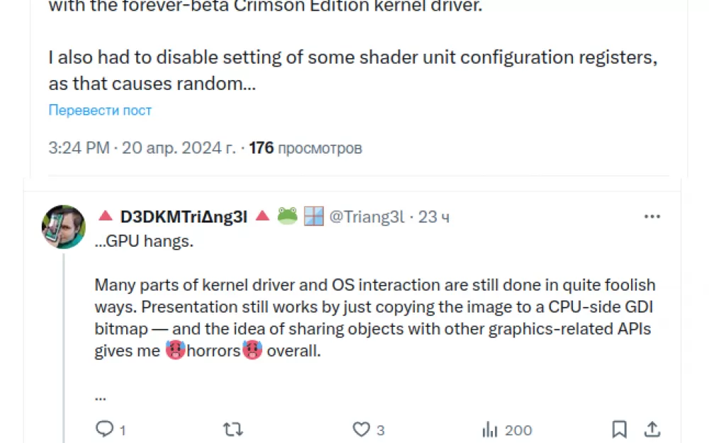The image size is (709, 443).
Task: Open the D3DKMTriΔng3l display name
Action: point(184,217)
